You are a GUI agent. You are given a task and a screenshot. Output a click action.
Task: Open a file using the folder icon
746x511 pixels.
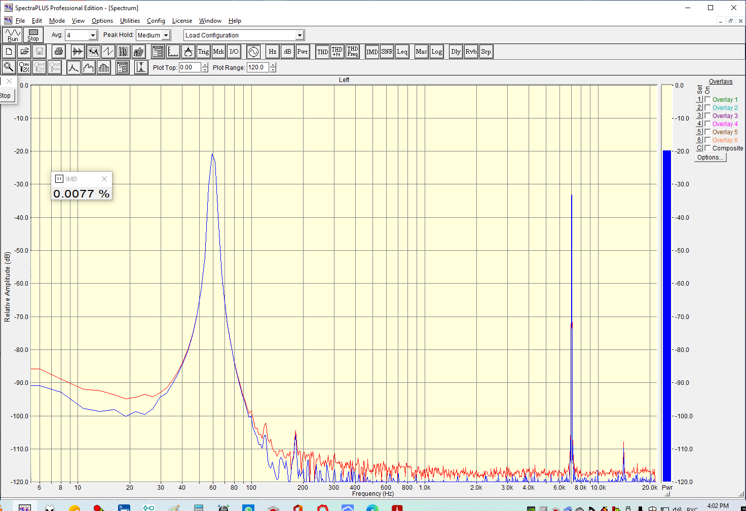[24, 52]
